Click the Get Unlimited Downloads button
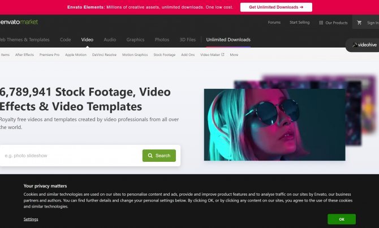This screenshot has height=228, width=379. tap(276, 7)
